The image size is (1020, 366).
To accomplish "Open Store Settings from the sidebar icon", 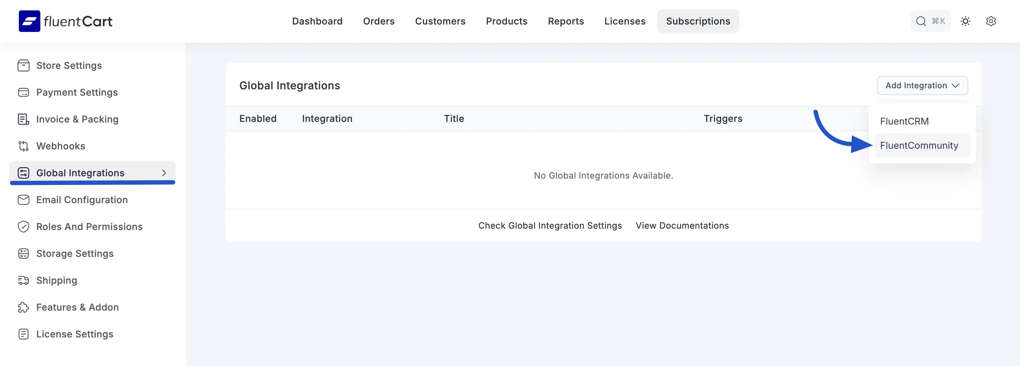I will click(23, 65).
